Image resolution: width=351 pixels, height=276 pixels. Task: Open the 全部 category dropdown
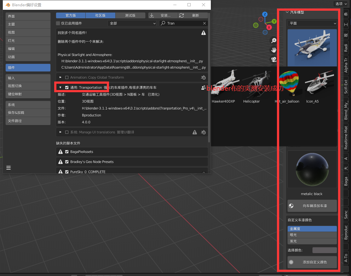click(132, 23)
